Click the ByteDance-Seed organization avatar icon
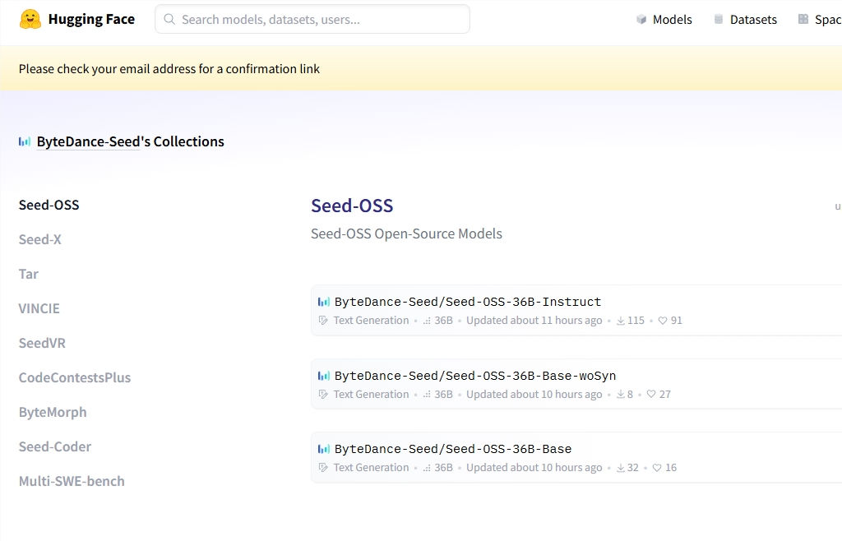This screenshot has width=842, height=541. pyautogui.click(x=25, y=141)
